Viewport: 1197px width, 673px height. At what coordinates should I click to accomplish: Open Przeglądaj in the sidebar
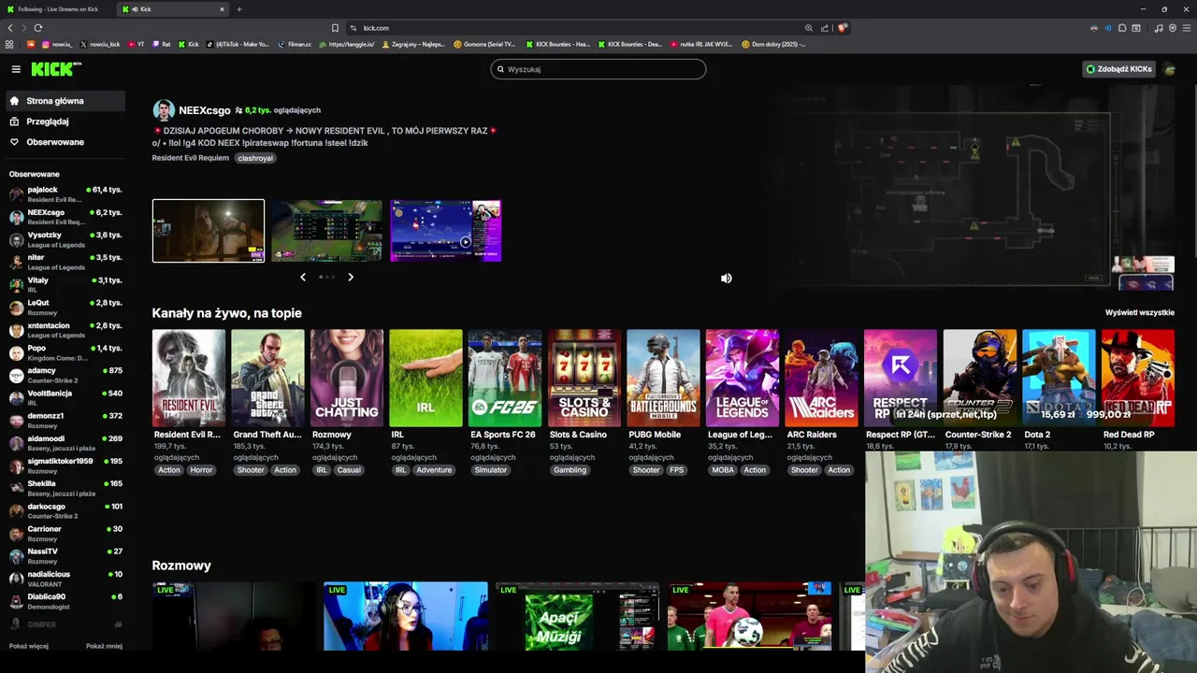(64, 122)
